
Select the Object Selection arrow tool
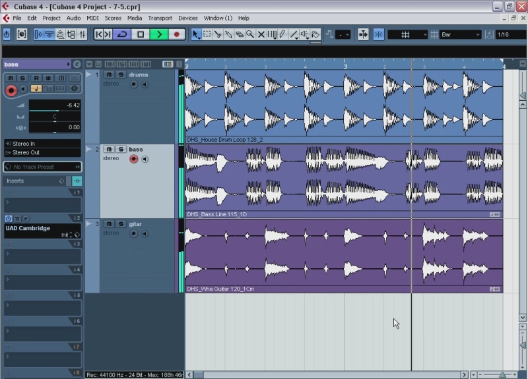point(196,34)
